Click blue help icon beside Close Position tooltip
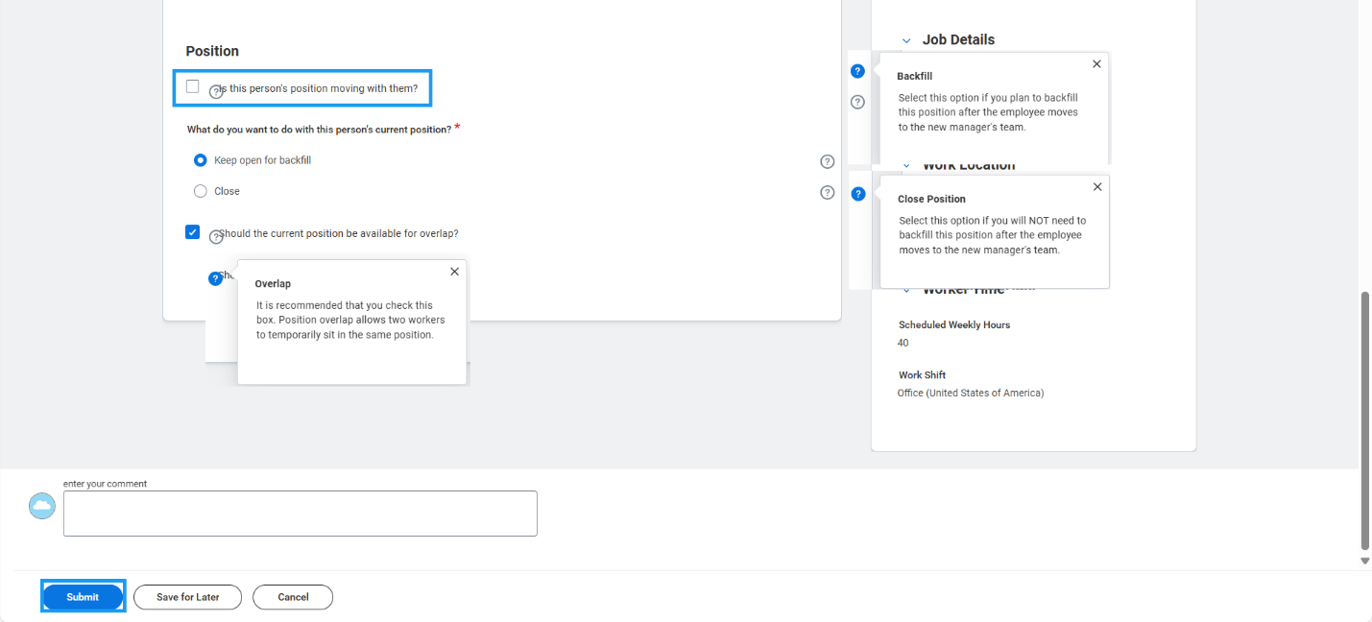1372x622 pixels. coord(857,193)
